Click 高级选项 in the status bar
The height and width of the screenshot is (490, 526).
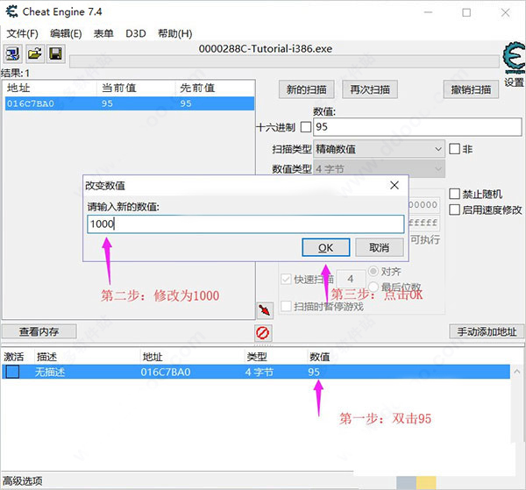[23, 481]
